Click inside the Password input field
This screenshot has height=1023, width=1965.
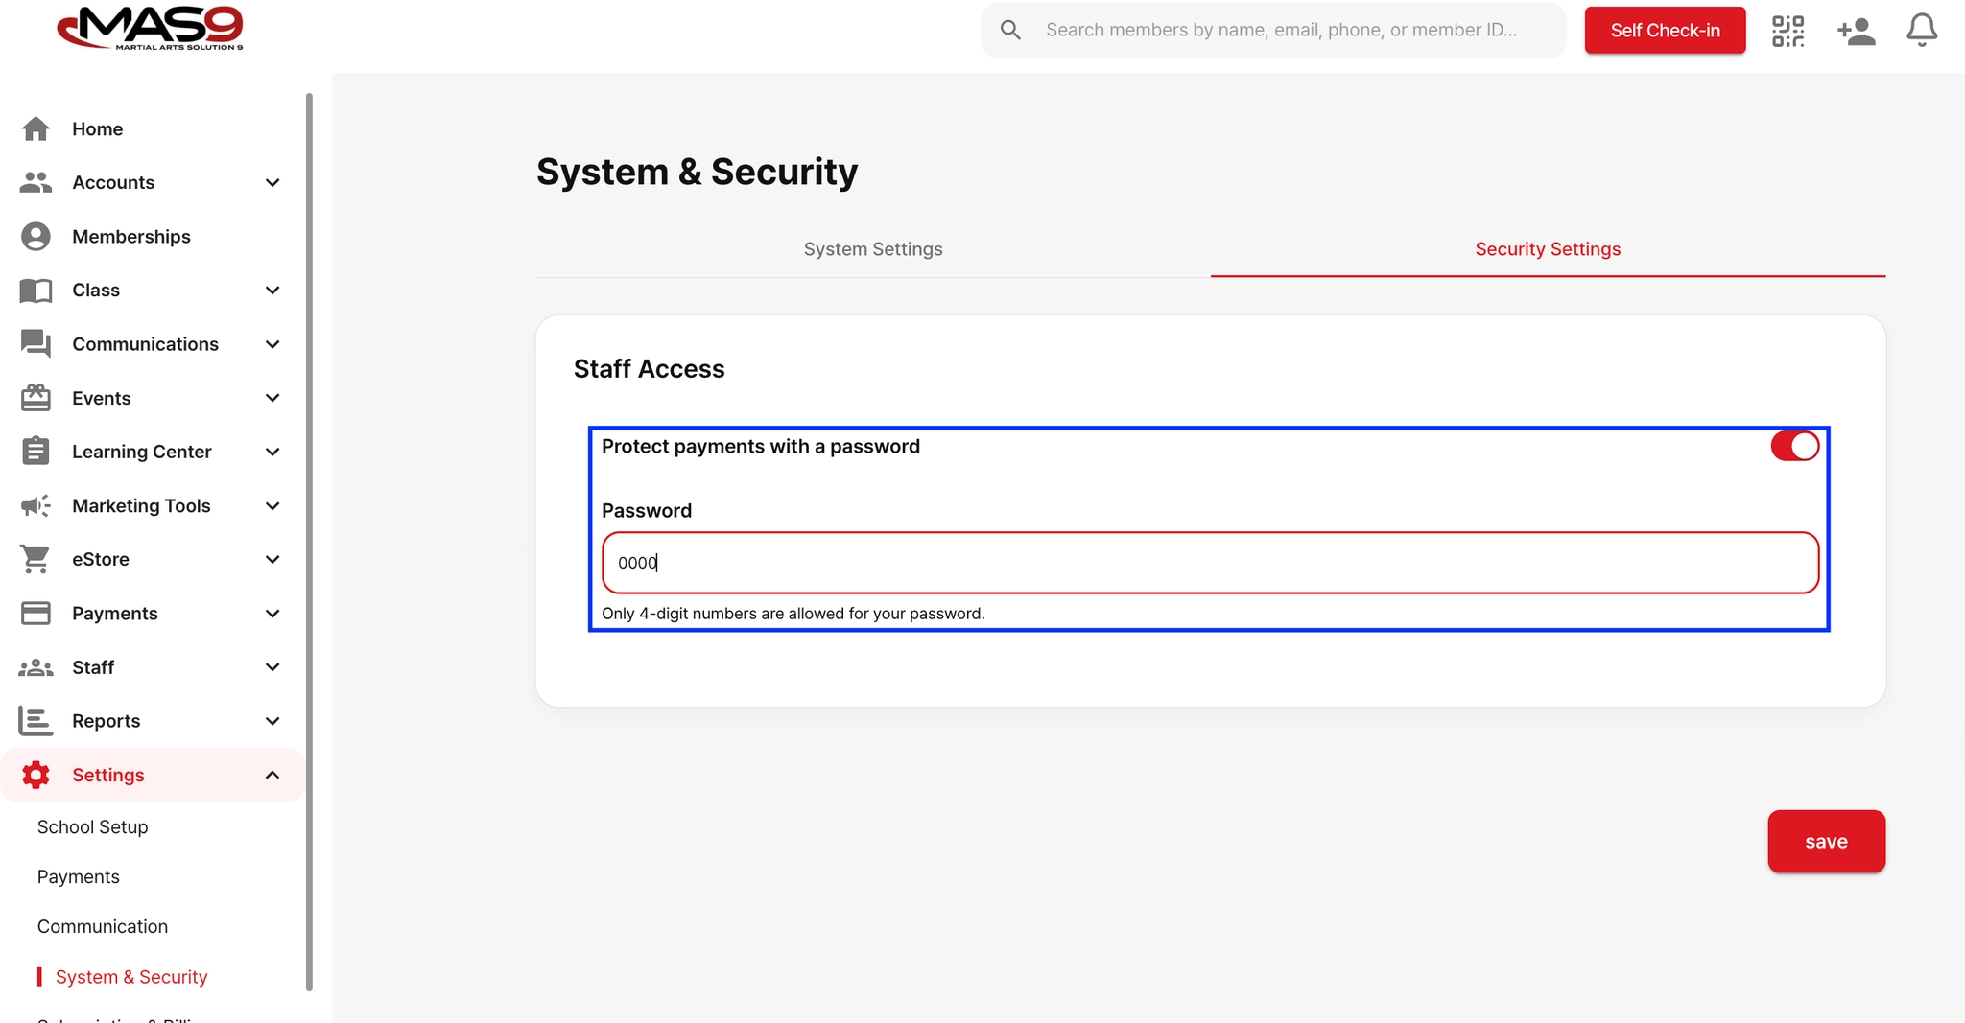(x=1209, y=563)
